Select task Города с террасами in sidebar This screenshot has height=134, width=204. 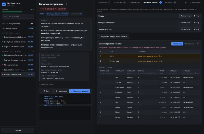[18, 74]
